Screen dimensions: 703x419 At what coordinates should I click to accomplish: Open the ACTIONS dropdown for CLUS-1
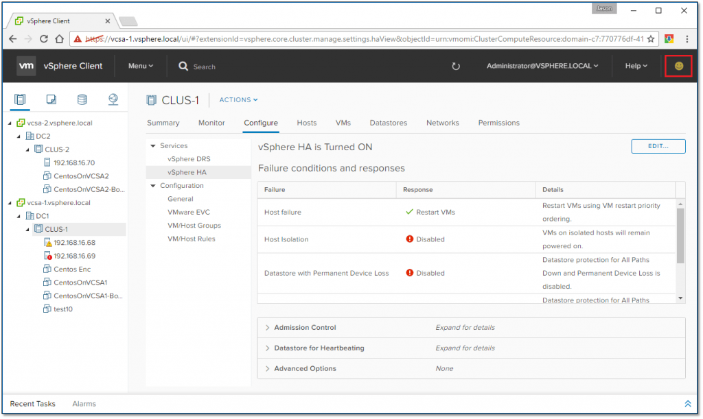coord(238,100)
